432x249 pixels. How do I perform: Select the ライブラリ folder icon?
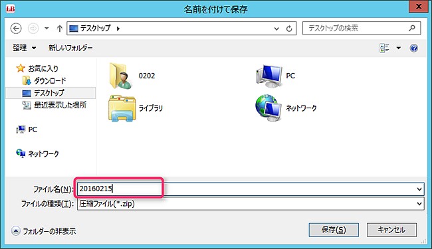[x=122, y=108]
